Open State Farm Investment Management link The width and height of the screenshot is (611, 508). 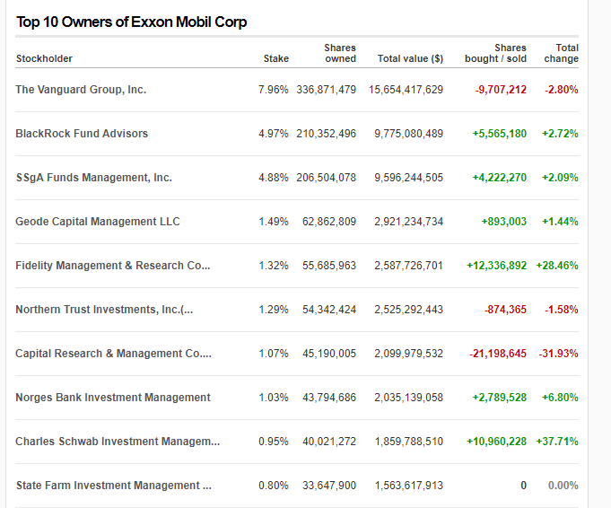[113, 486]
